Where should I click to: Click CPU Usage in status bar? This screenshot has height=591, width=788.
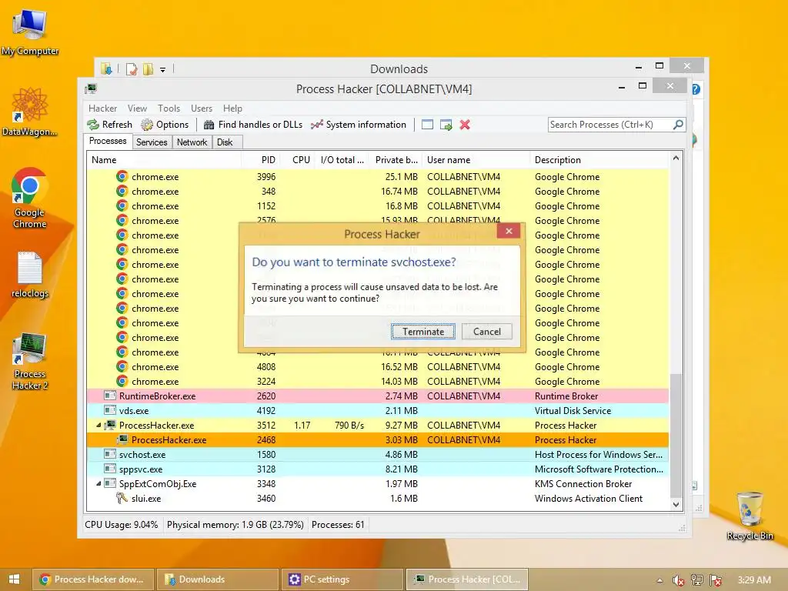[121, 525]
